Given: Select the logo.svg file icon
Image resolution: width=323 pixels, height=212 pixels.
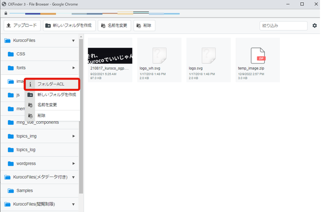Looking at the screenshot, I should coord(208,55).
